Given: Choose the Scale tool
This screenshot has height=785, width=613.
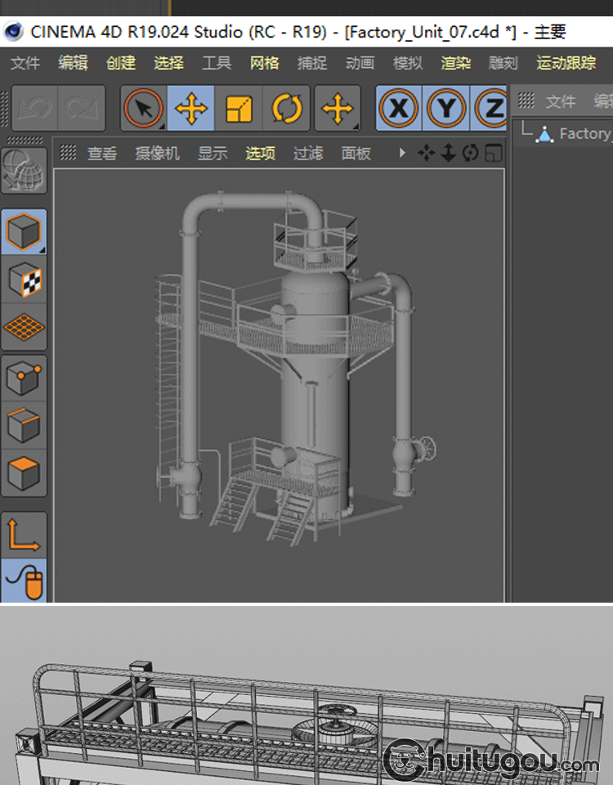Looking at the screenshot, I should point(239,109).
